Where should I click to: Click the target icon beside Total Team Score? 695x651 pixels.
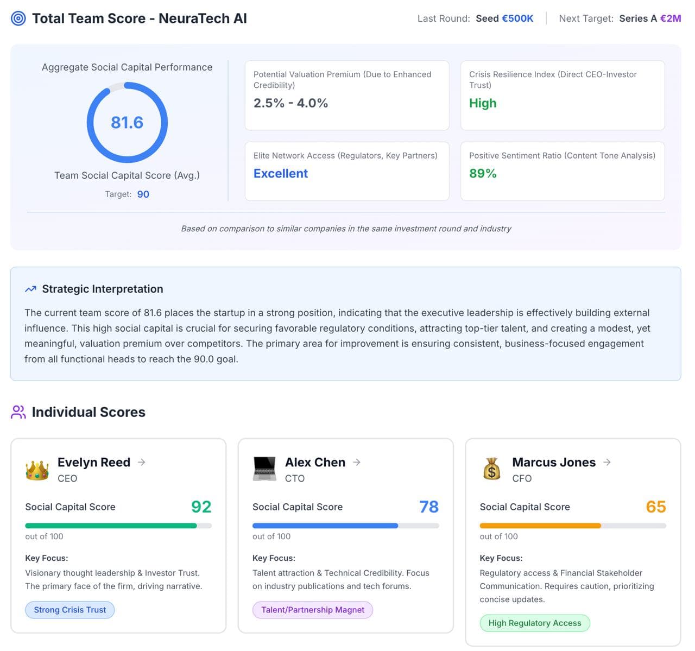click(x=18, y=18)
